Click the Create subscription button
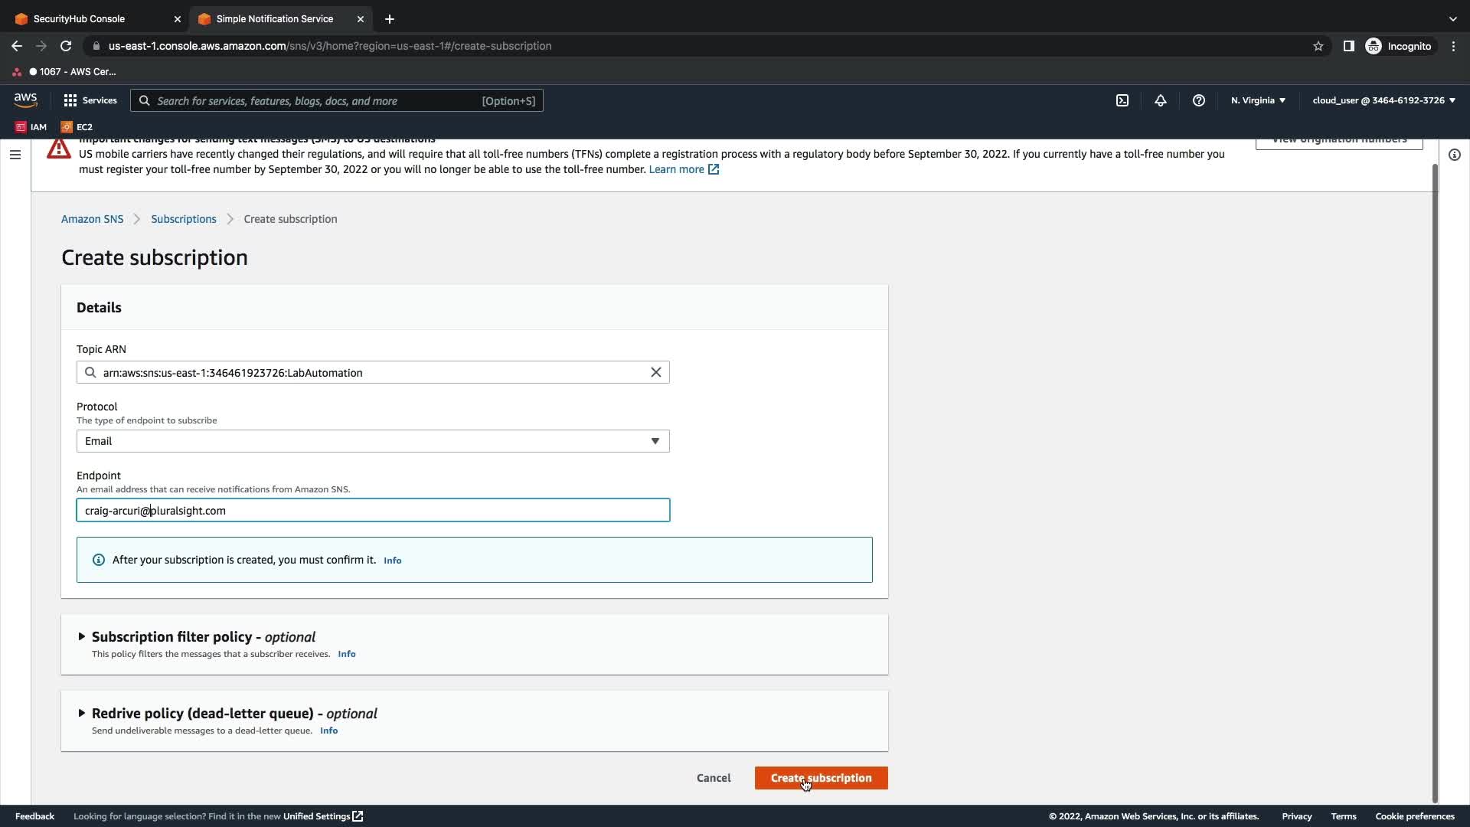The image size is (1470, 827). [x=821, y=778]
